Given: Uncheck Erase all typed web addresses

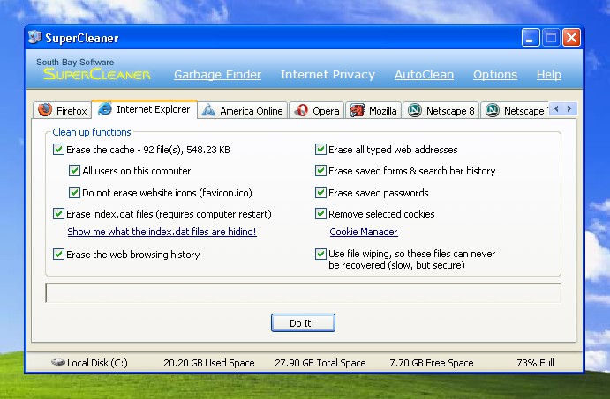Looking at the screenshot, I should pyautogui.click(x=320, y=150).
